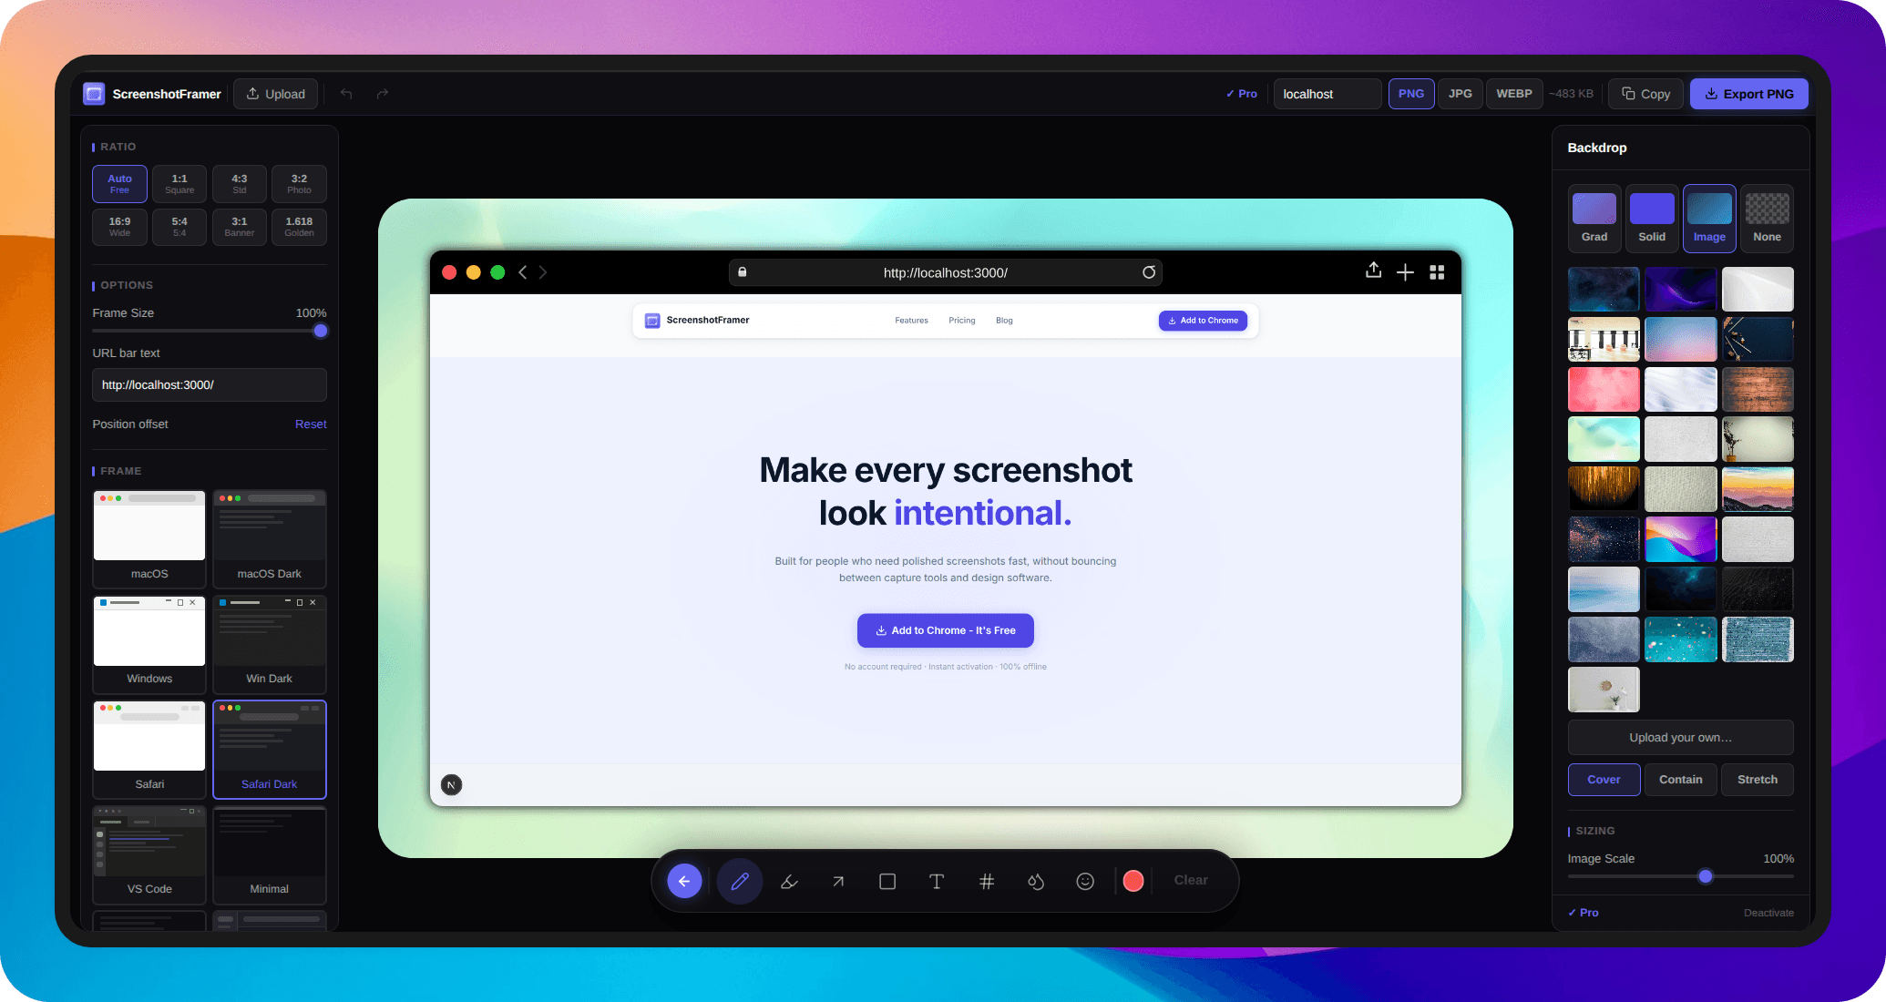1886x1002 pixels.
Task: Click the forward chevron in framed browser
Action: [x=543, y=272]
